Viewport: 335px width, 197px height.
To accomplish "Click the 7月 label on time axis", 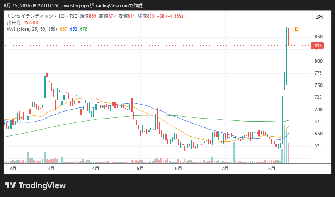I will pos(225,169).
